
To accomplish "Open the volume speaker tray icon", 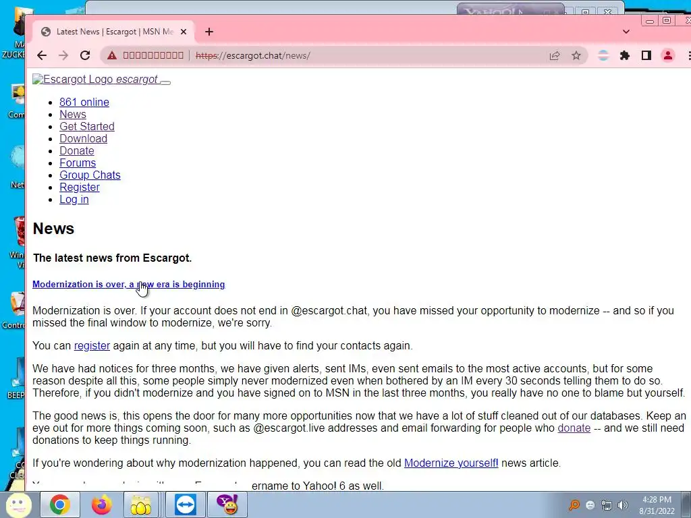I will pyautogui.click(x=623, y=505).
